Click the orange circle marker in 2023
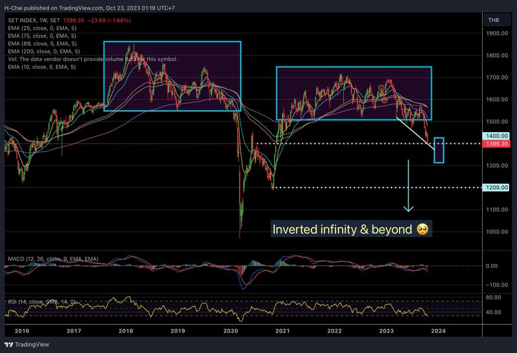 coord(382,88)
